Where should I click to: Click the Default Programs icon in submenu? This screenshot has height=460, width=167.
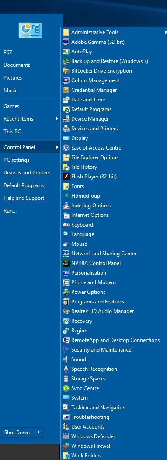pyautogui.click(x=66, y=109)
